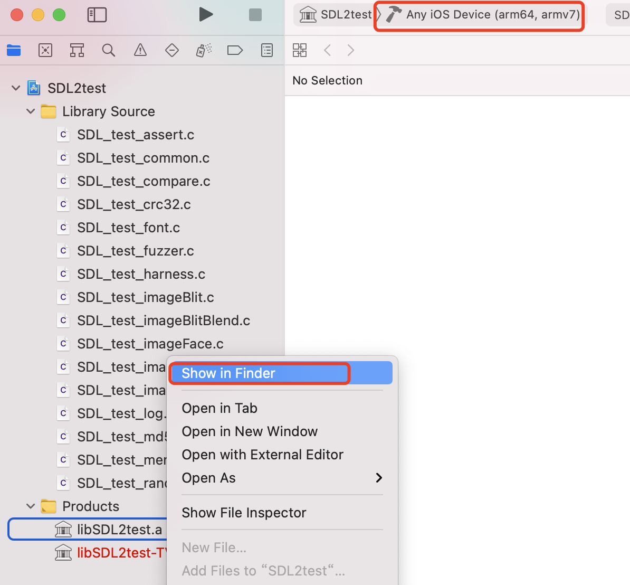Open the Debug navigator spray icon
The height and width of the screenshot is (585, 630).
point(204,50)
